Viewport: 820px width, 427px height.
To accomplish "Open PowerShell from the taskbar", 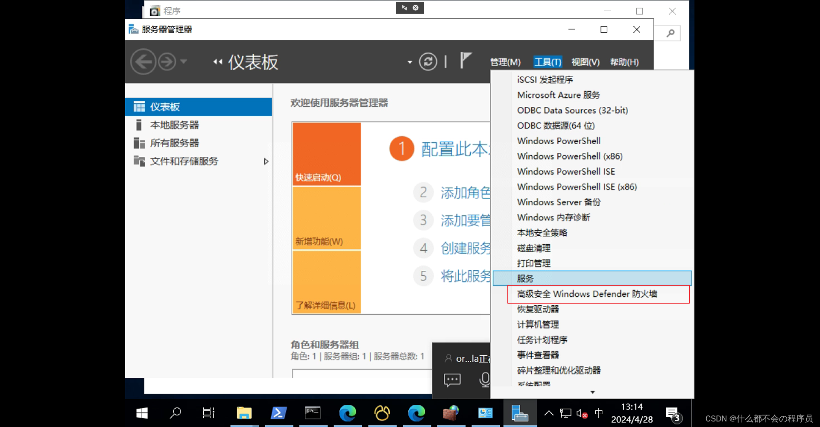I will click(x=278, y=413).
